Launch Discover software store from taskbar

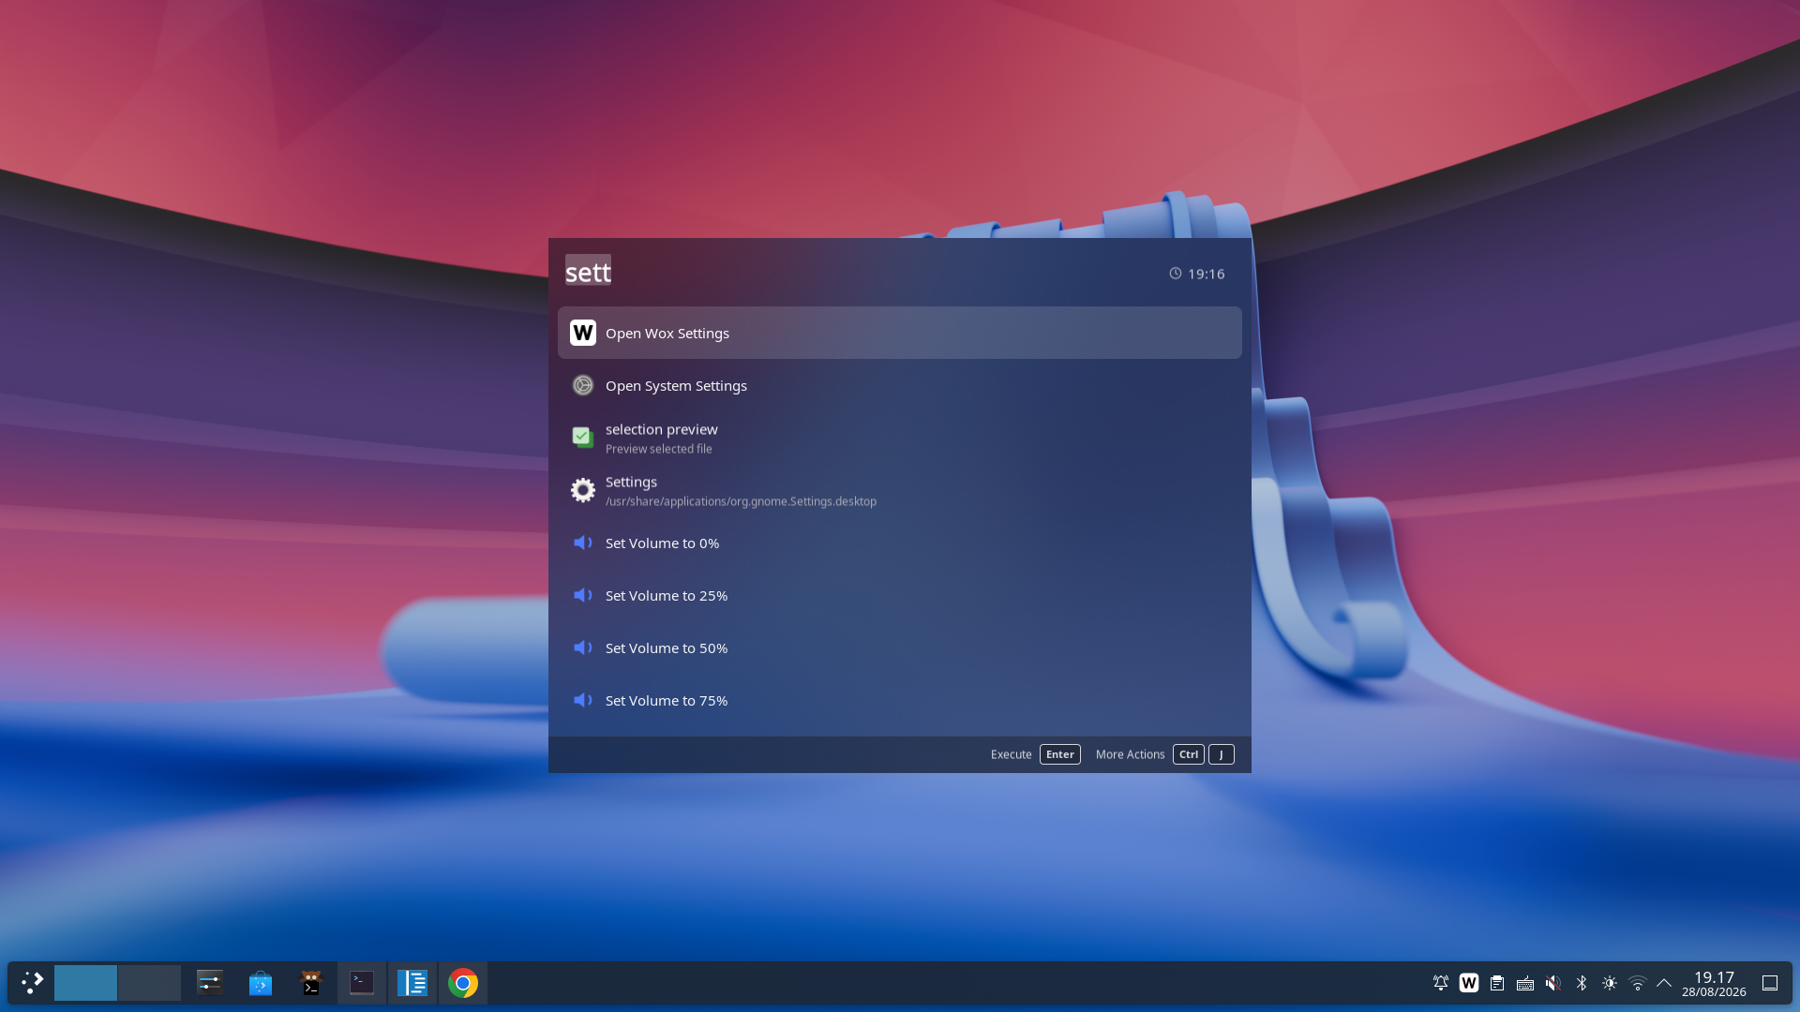(x=261, y=983)
